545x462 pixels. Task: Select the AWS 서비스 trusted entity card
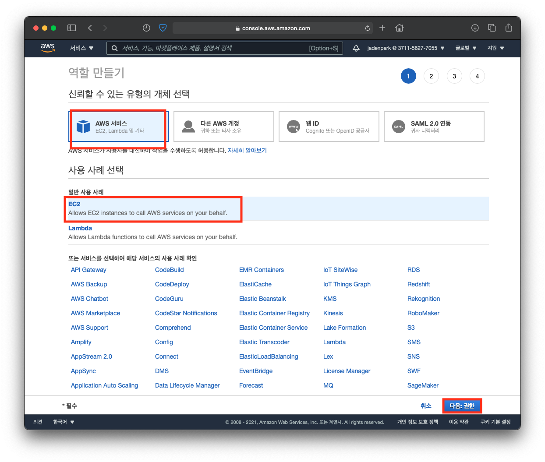[x=119, y=127]
